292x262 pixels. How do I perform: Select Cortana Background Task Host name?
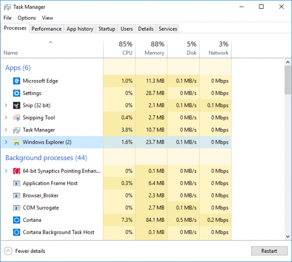(58, 232)
